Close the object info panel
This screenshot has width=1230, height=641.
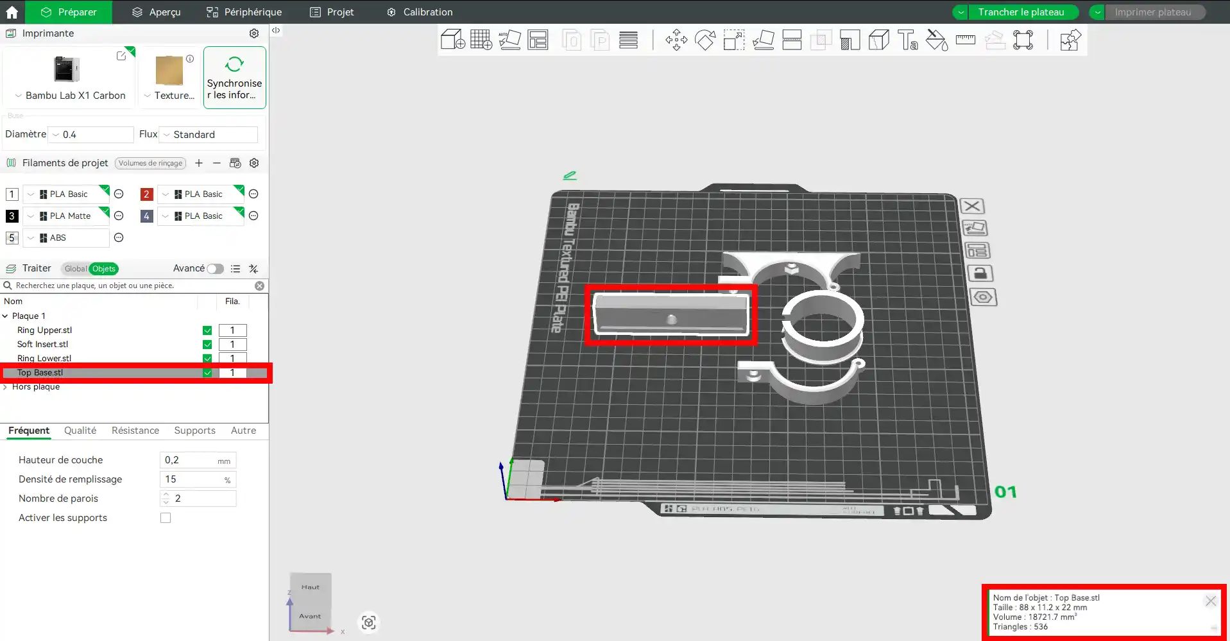[1211, 601]
